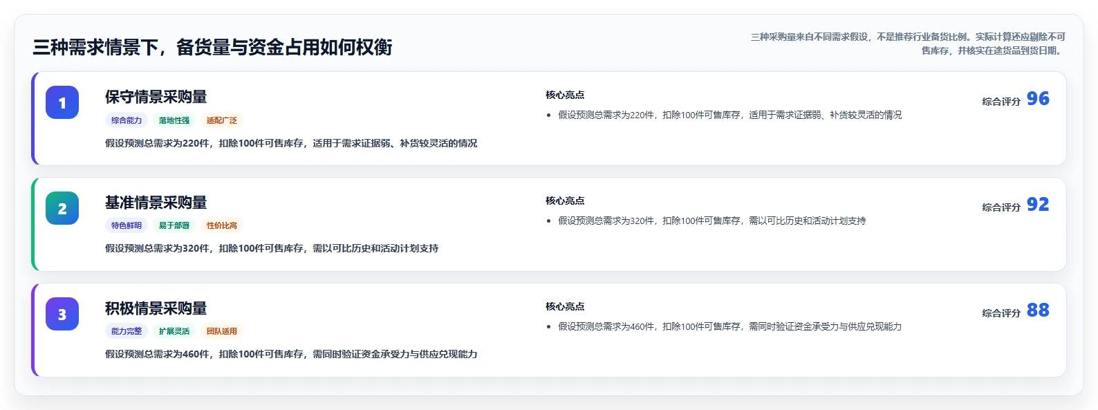Click 核心亮点 heading in 基准情景 card

565,201
